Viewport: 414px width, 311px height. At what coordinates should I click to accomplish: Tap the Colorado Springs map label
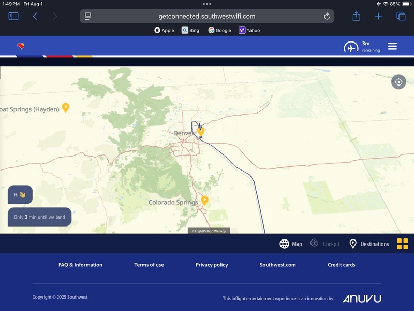[x=173, y=202]
